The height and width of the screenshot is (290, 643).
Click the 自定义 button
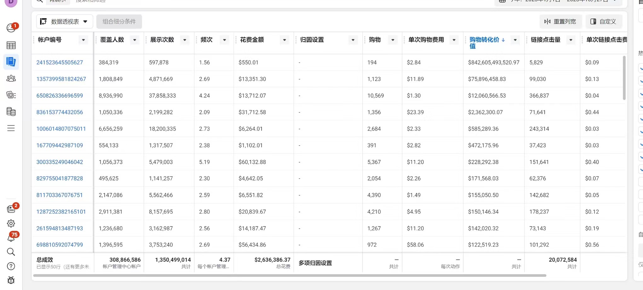(603, 21)
